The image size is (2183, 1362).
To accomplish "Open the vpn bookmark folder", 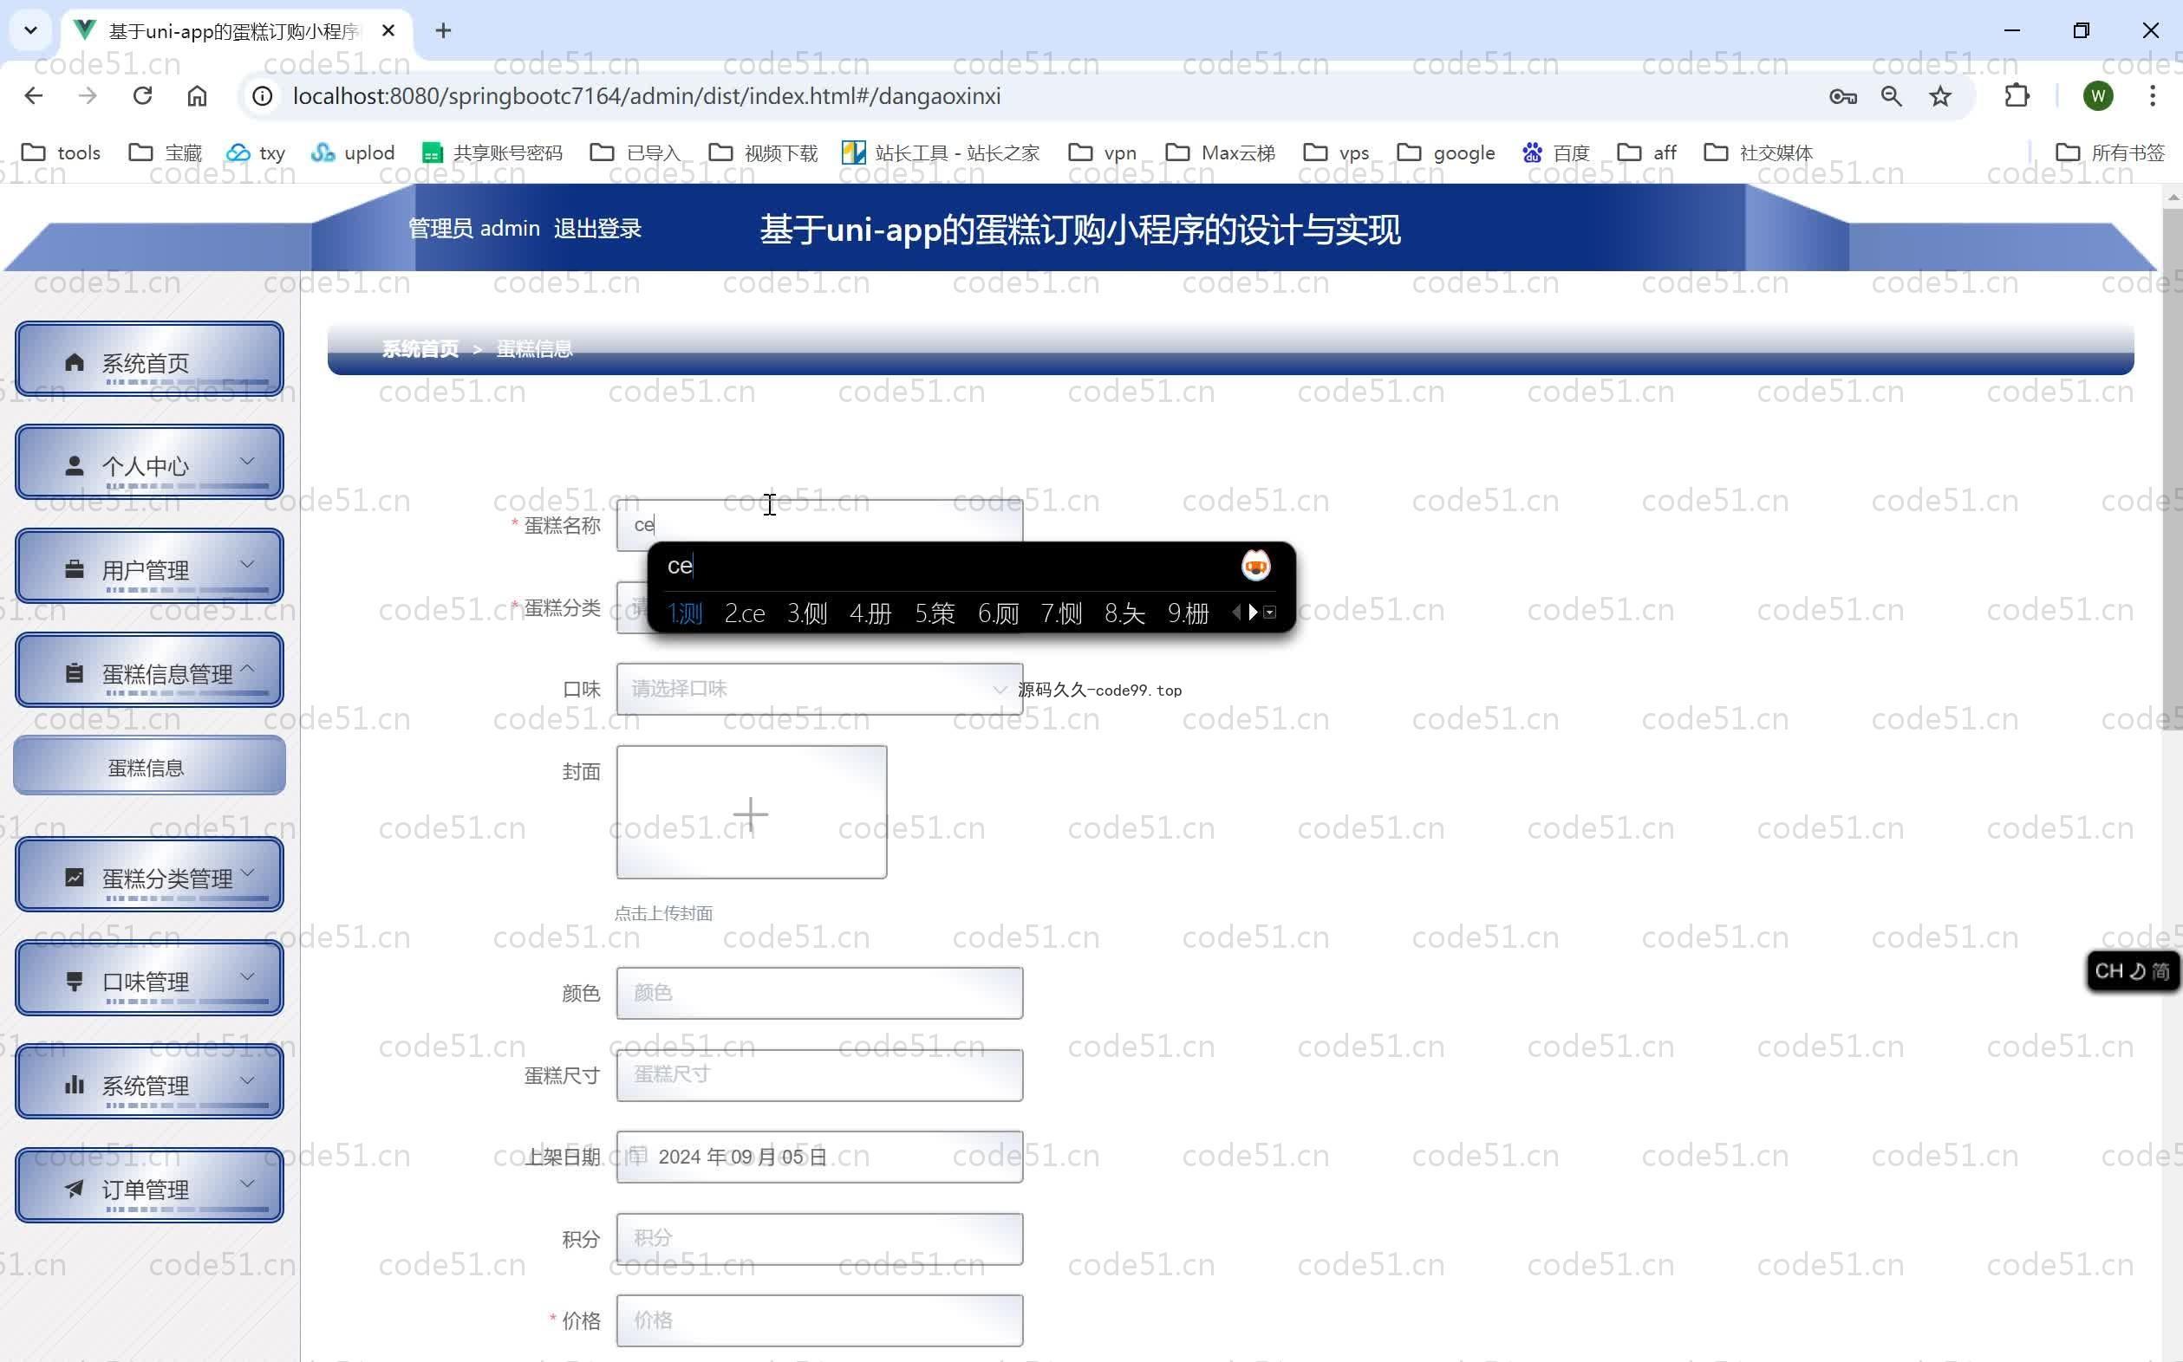I will click(1102, 152).
